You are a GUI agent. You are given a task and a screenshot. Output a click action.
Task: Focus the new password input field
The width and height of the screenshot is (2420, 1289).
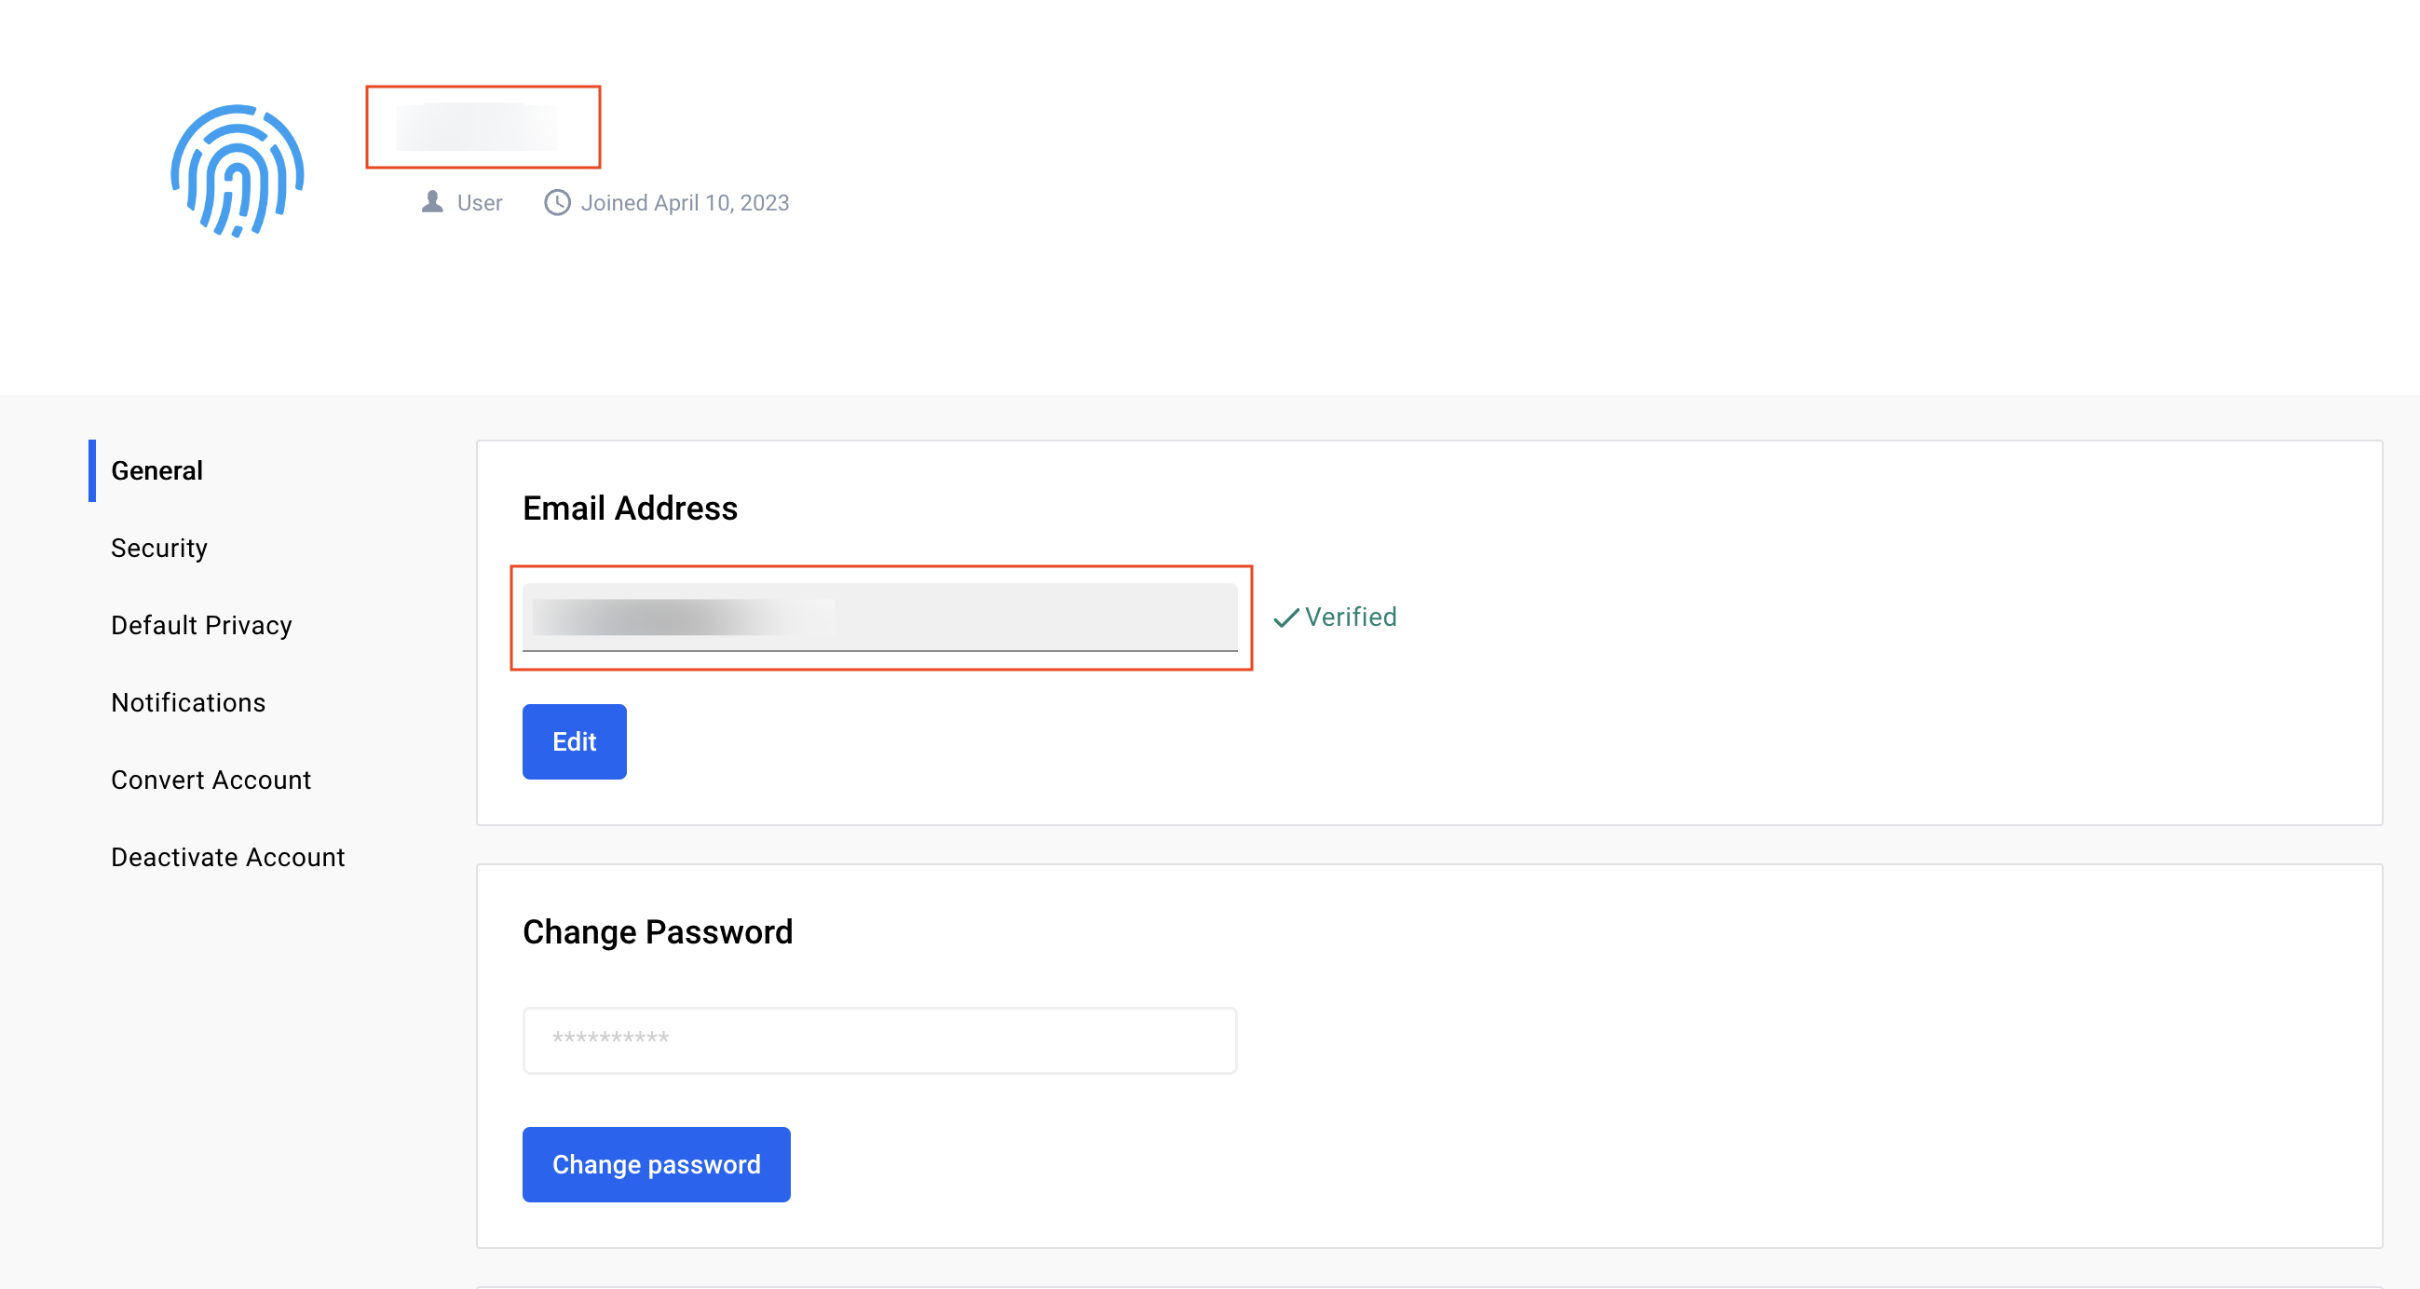879,1040
